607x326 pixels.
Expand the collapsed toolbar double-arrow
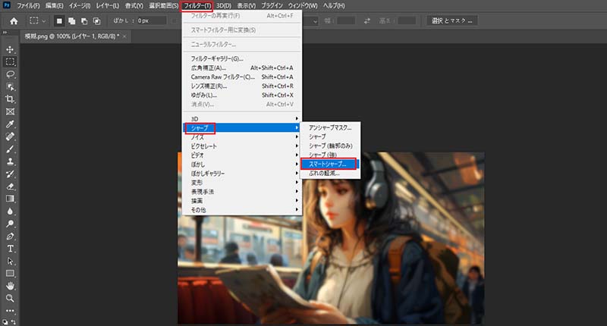point(5,33)
